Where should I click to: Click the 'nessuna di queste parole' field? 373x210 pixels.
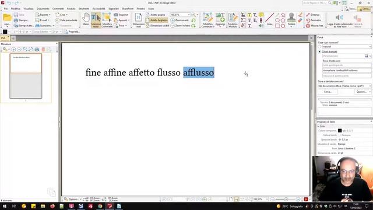(x=347, y=76)
